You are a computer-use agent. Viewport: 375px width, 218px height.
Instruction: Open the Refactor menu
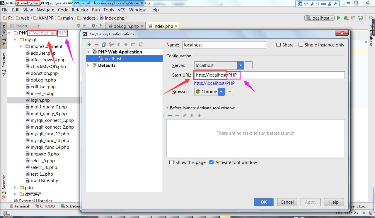tap(80, 10)
